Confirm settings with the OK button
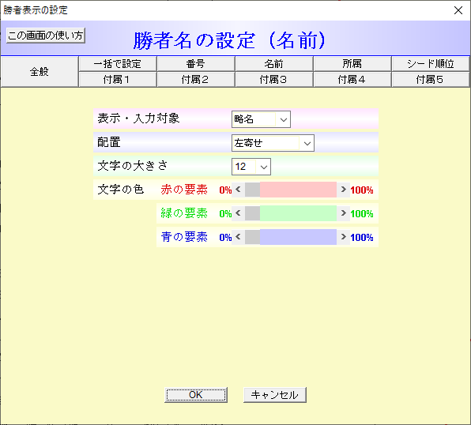The image size is (471, 425). [x=196, y=395]
